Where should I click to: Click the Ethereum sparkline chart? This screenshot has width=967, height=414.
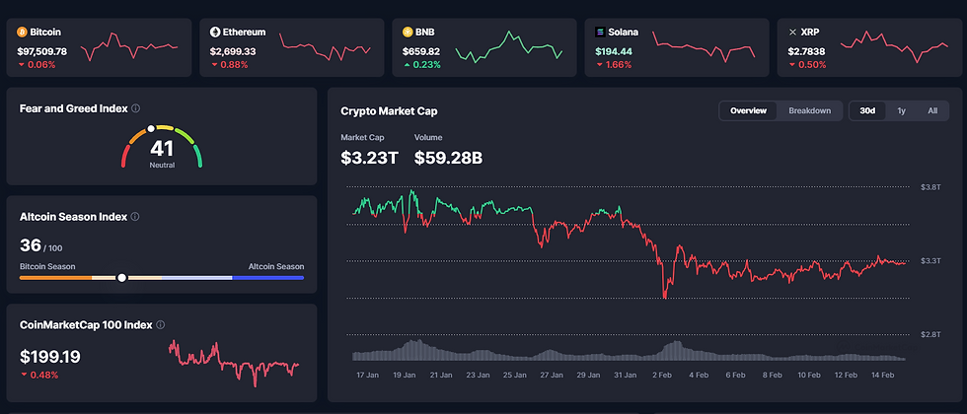click(325, 46)
